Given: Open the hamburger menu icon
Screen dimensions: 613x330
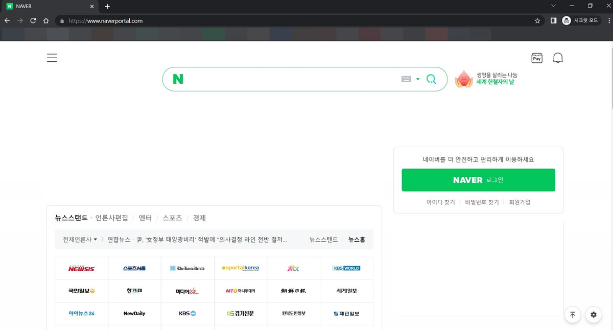Looking at the screenshot, I should [x=52, y=58].
